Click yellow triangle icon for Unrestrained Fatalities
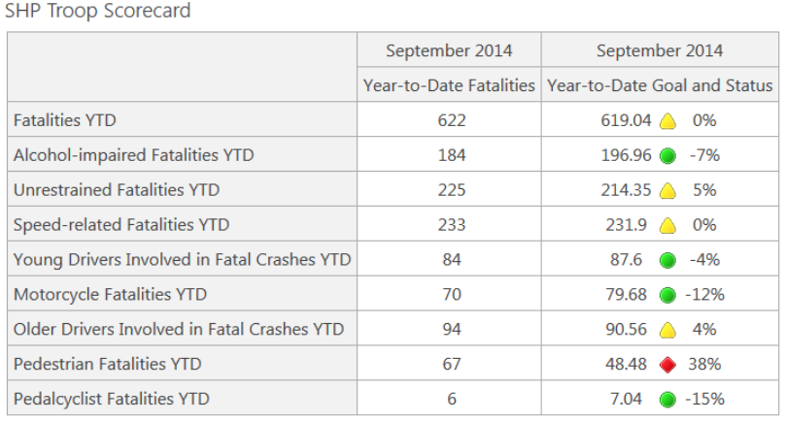786x421 pixels. pos(667,191)
